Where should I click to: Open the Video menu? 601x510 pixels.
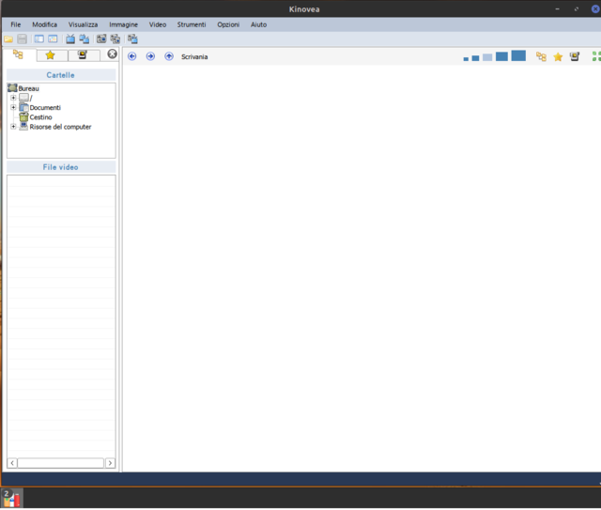tap(158, 24)
